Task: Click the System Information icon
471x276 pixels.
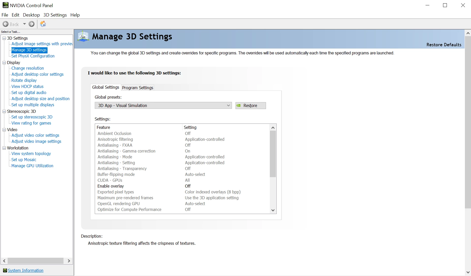Action: (5, 270)
